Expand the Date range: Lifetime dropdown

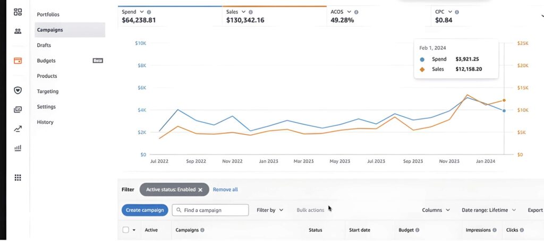(x=489, y=210)
